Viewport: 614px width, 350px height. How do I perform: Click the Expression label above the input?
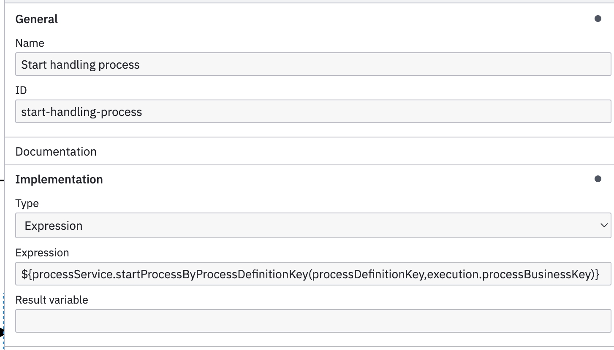pyautogui.click(x=42, y=253)
